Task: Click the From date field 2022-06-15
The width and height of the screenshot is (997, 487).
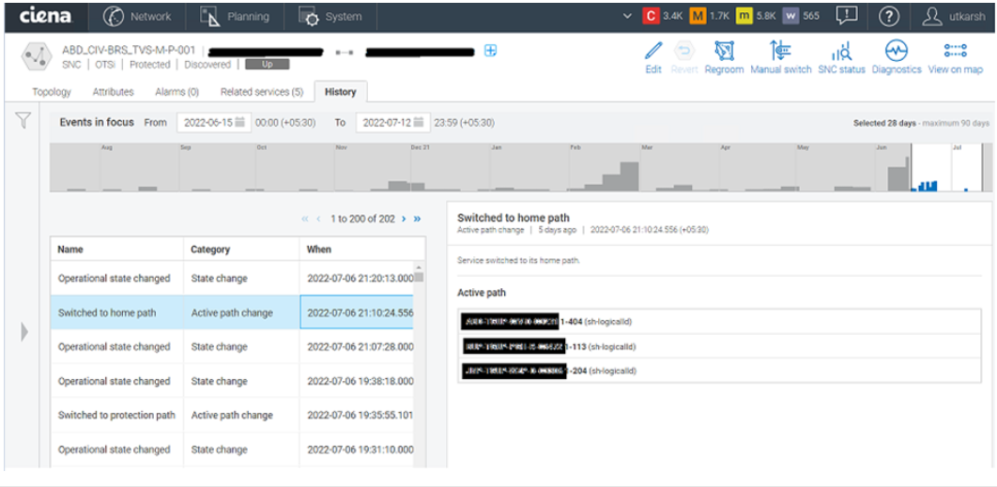Action: (214, 123)
